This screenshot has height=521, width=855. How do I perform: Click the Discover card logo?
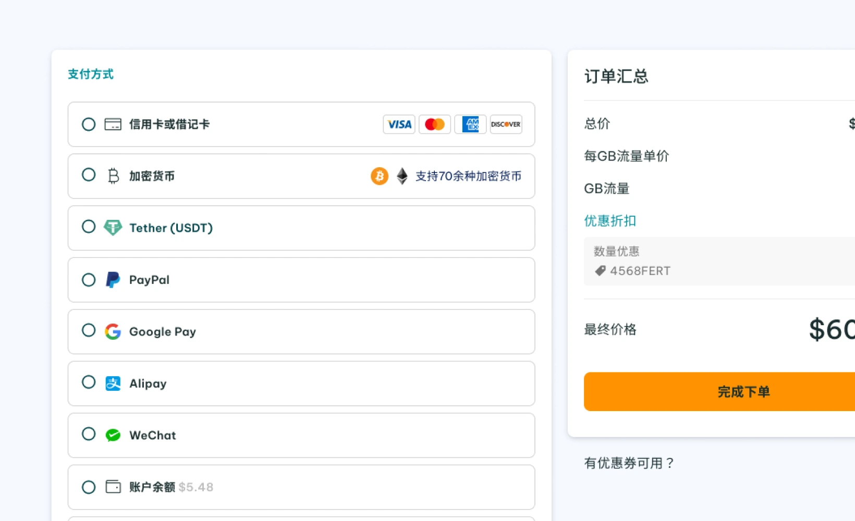(506, 125)
